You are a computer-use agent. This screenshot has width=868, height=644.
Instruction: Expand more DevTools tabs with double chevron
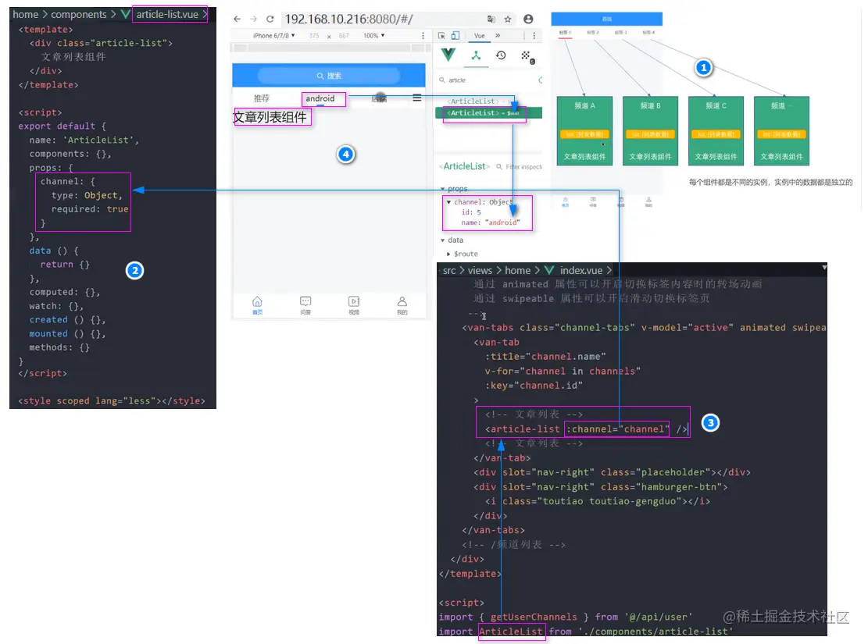click(498, 35)
